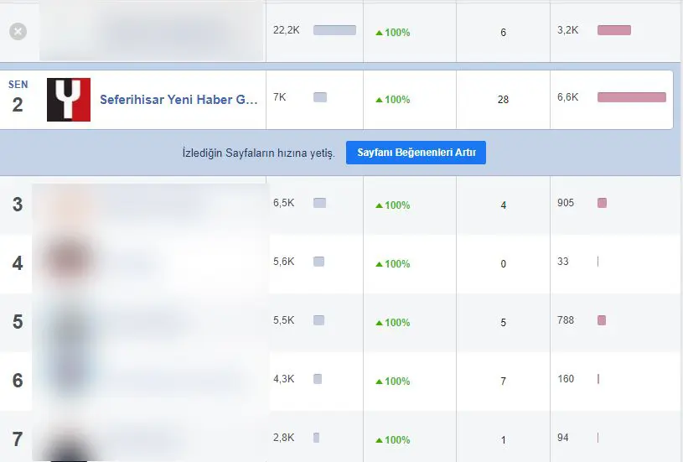The width and height of the screenshot is (683, 462).
Task: Click the Seferihisar Yeni Haber page logo
Action: click(69, 100)
